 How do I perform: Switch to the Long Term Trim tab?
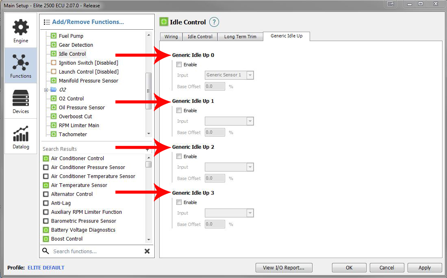pyautogui.click(x=240, y=37)
